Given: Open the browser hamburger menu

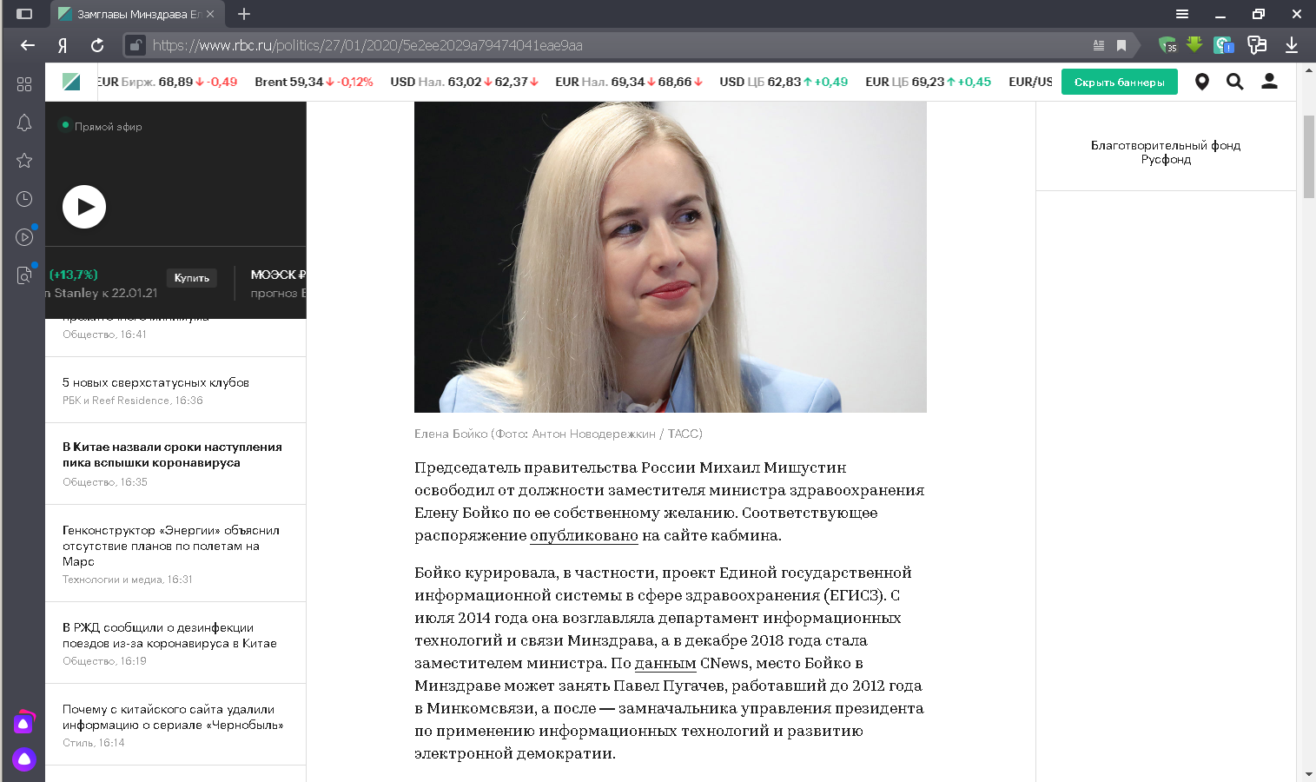Looking at the screenshot, I should pos(1182,14).
